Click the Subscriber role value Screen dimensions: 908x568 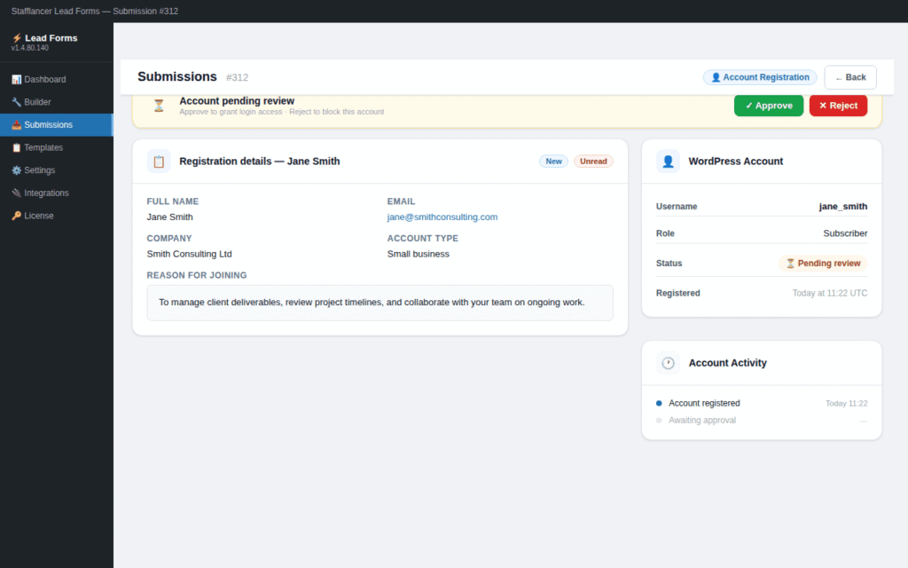845,233
